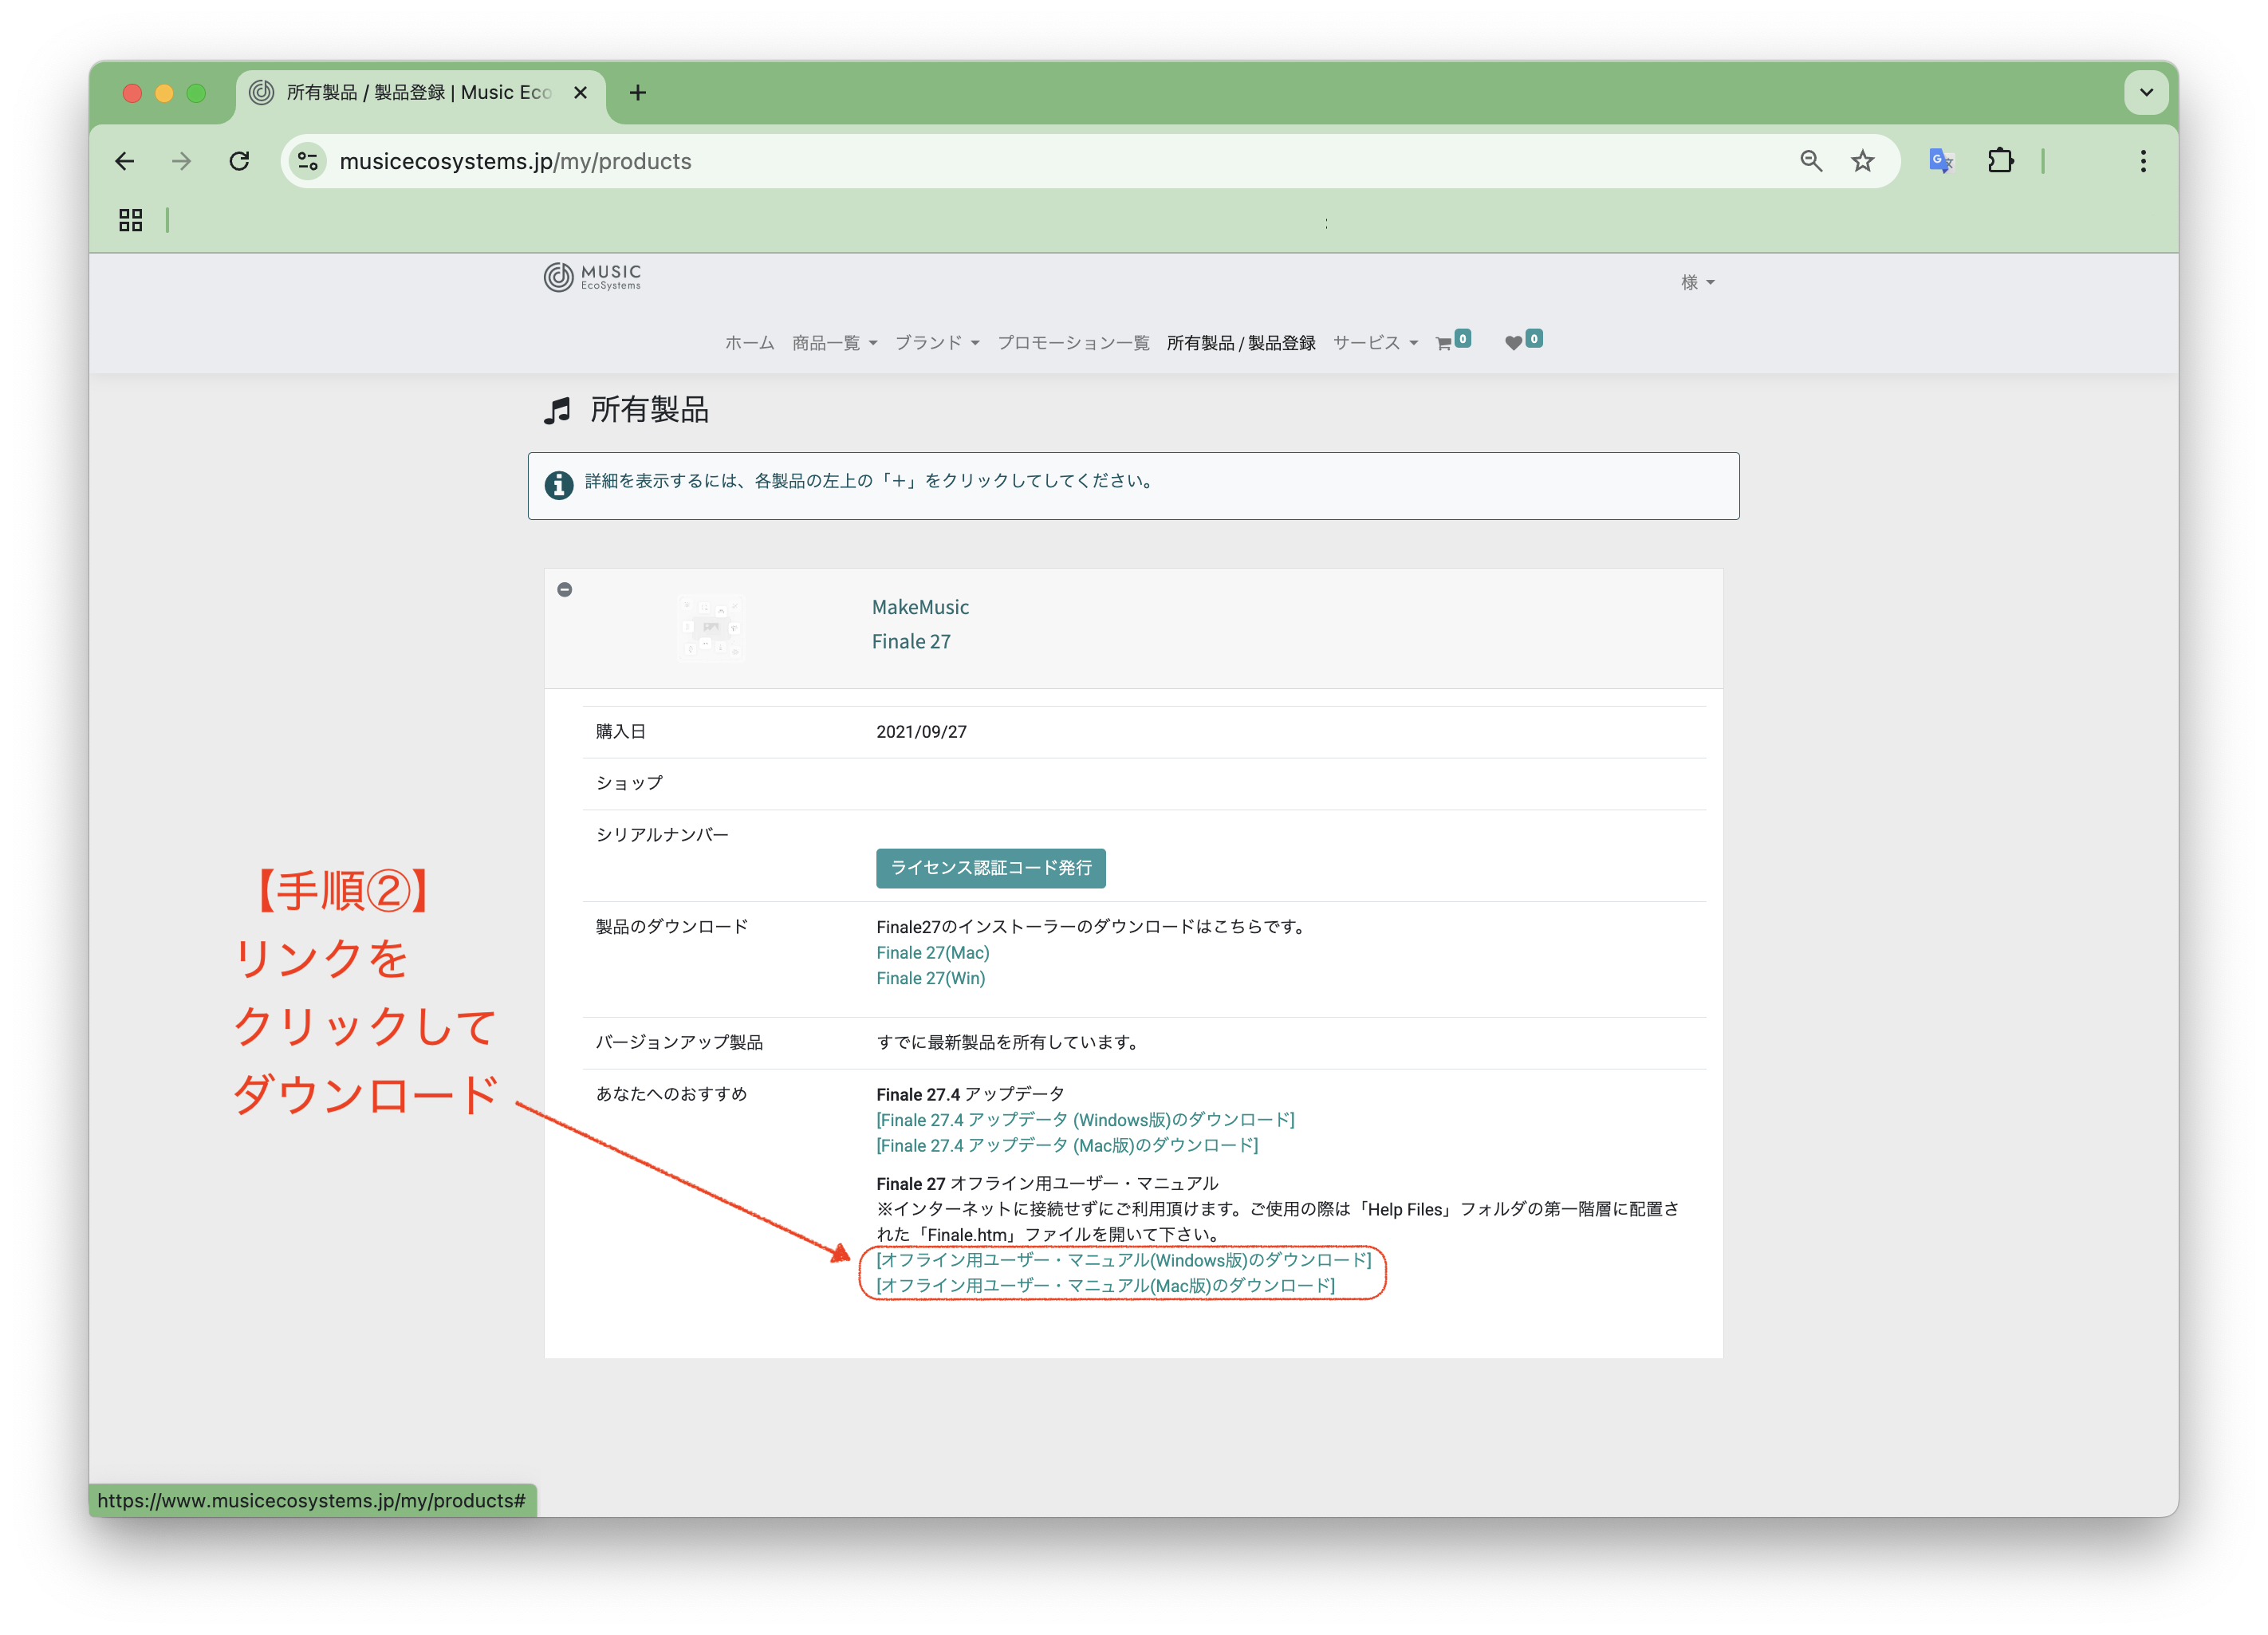Open a new browser tab
2268x1635 pixels.
[x=638, y=93]
